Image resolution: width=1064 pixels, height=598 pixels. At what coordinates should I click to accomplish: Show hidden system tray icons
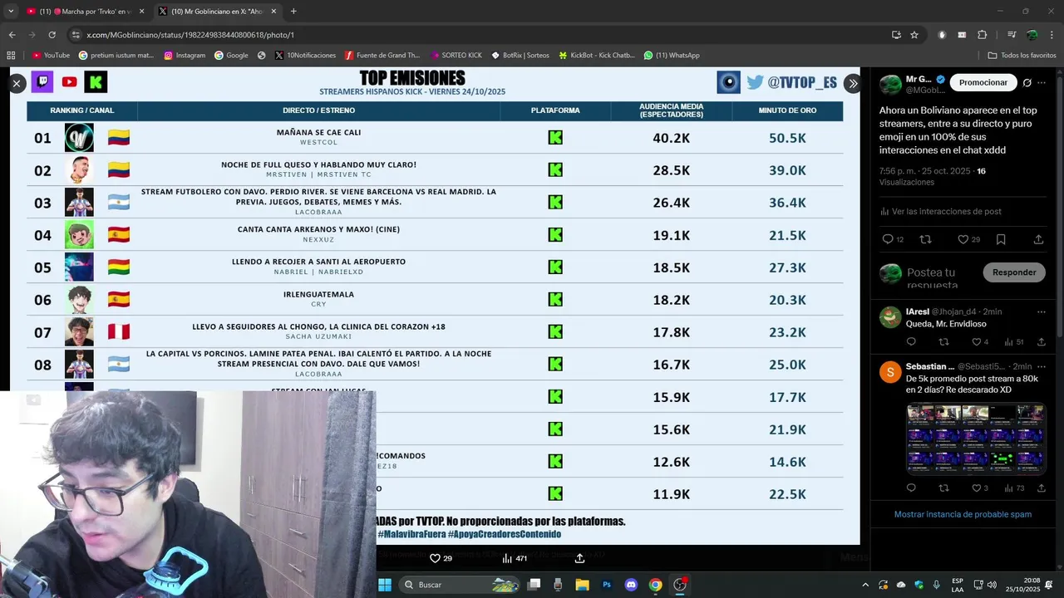865,585
